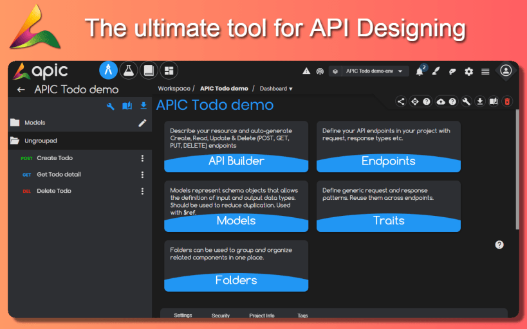This screenshot has height=329, width=527.
Task: Open the user account avatar icon
Action: tap(506, 71)
